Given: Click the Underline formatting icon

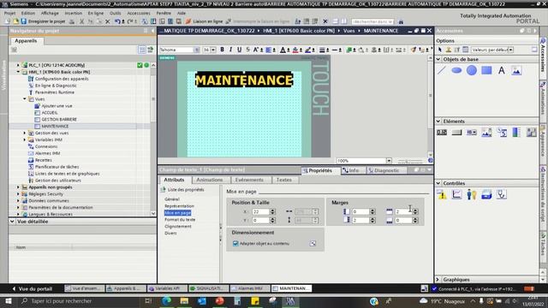Looking at the screenshot, I should pyautogui.click(x=240, y=50).
